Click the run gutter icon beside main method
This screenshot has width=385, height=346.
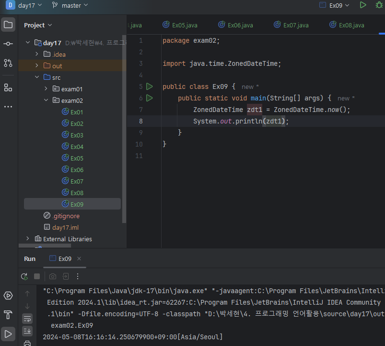click(x=149, y=98)
